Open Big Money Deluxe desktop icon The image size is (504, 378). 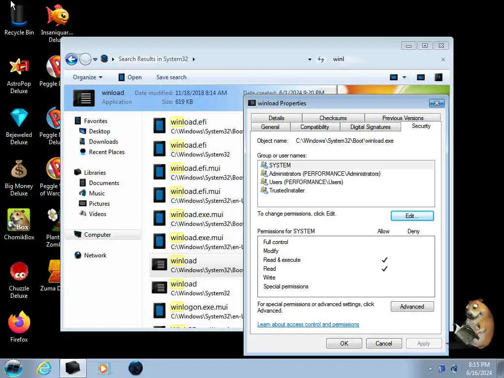tap(19, 178)
